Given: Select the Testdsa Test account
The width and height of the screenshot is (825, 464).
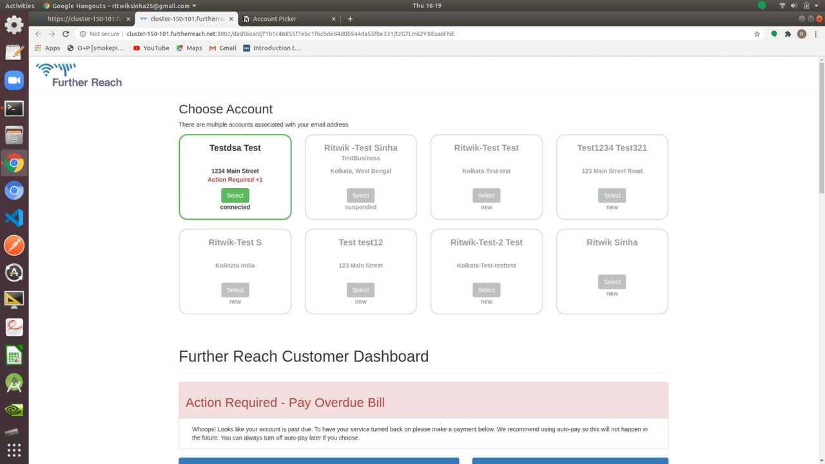Looking at the screenshot, I should pos(235,195).
